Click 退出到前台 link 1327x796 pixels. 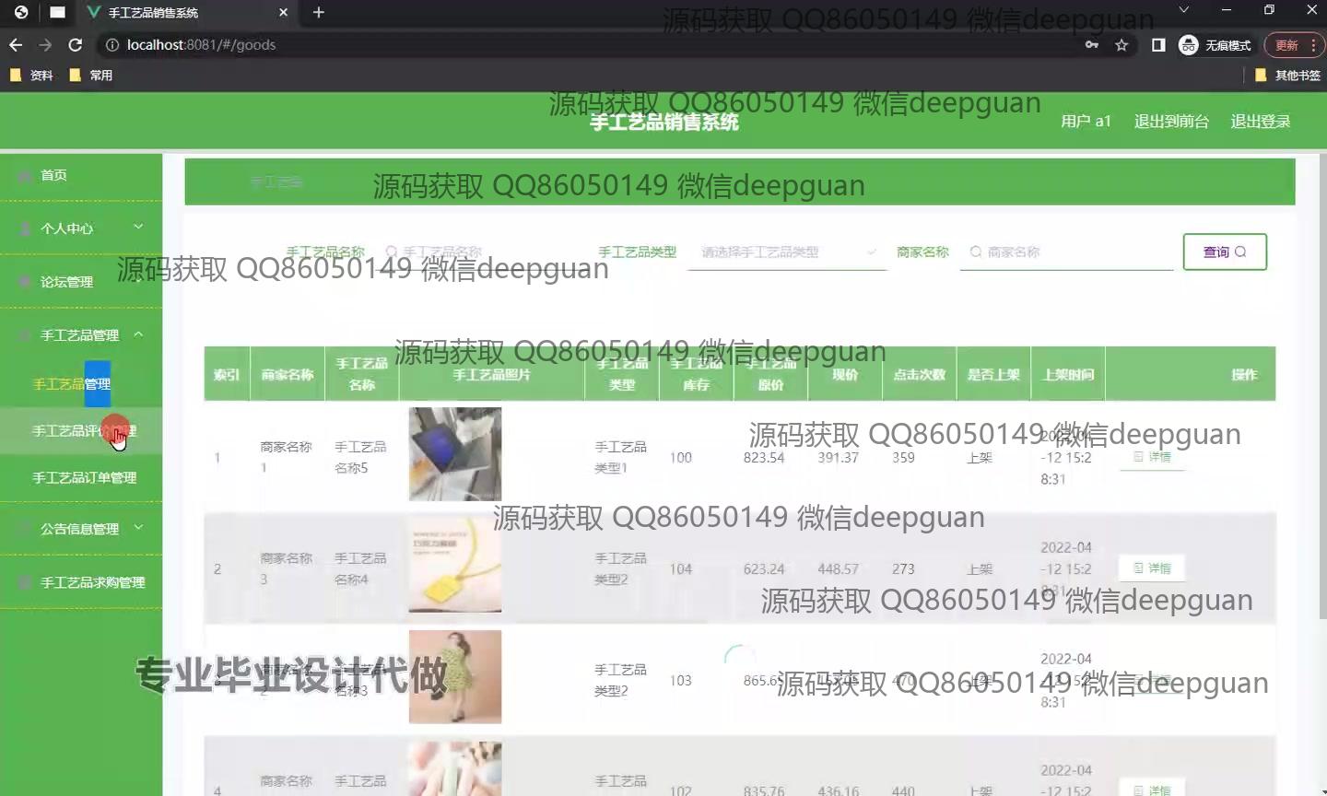point(1171,122)
